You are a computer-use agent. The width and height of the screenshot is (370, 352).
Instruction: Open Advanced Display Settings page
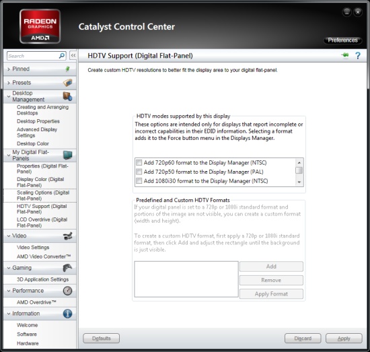click(x=37, y=133)
